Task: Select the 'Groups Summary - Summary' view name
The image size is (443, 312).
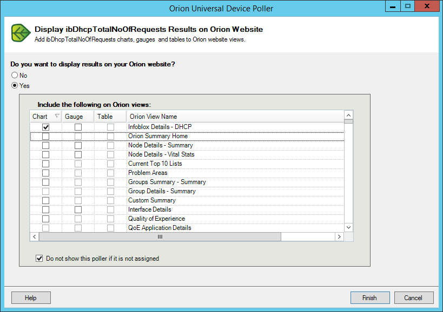Action: (167, 182)
